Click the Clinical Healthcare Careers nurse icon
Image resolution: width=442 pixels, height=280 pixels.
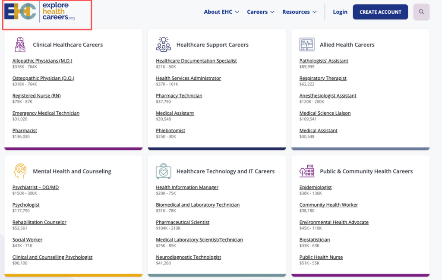coord(20,44)
